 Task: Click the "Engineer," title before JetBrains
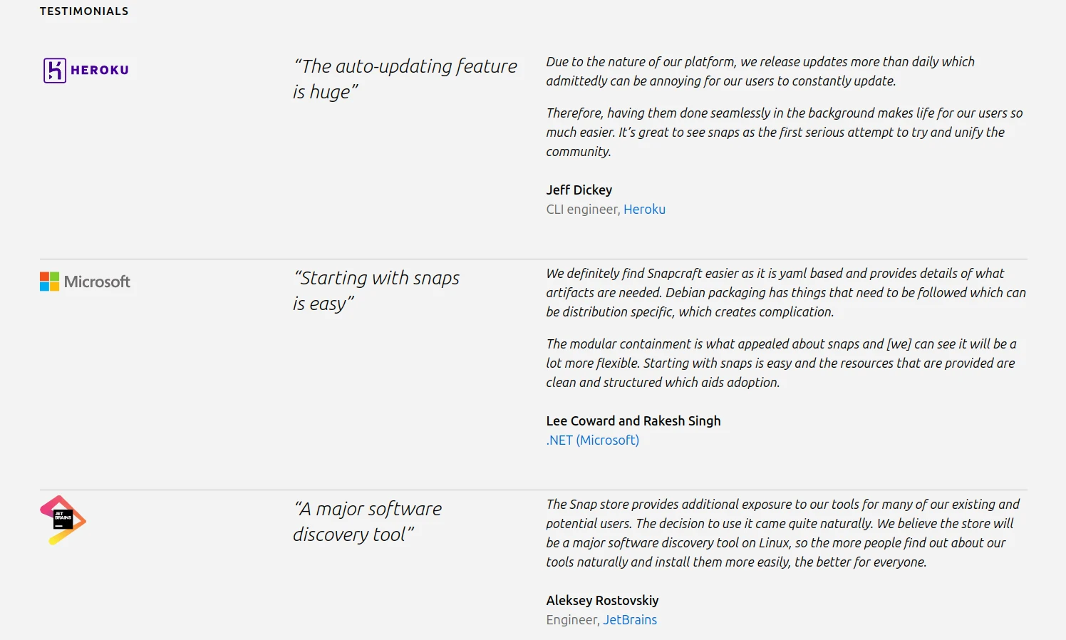point(572,620)
